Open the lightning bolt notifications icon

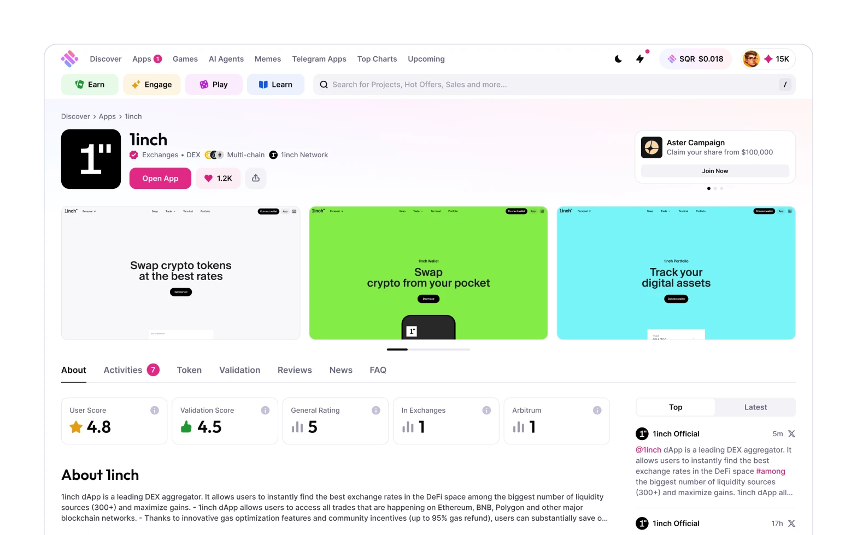[640, 59]
